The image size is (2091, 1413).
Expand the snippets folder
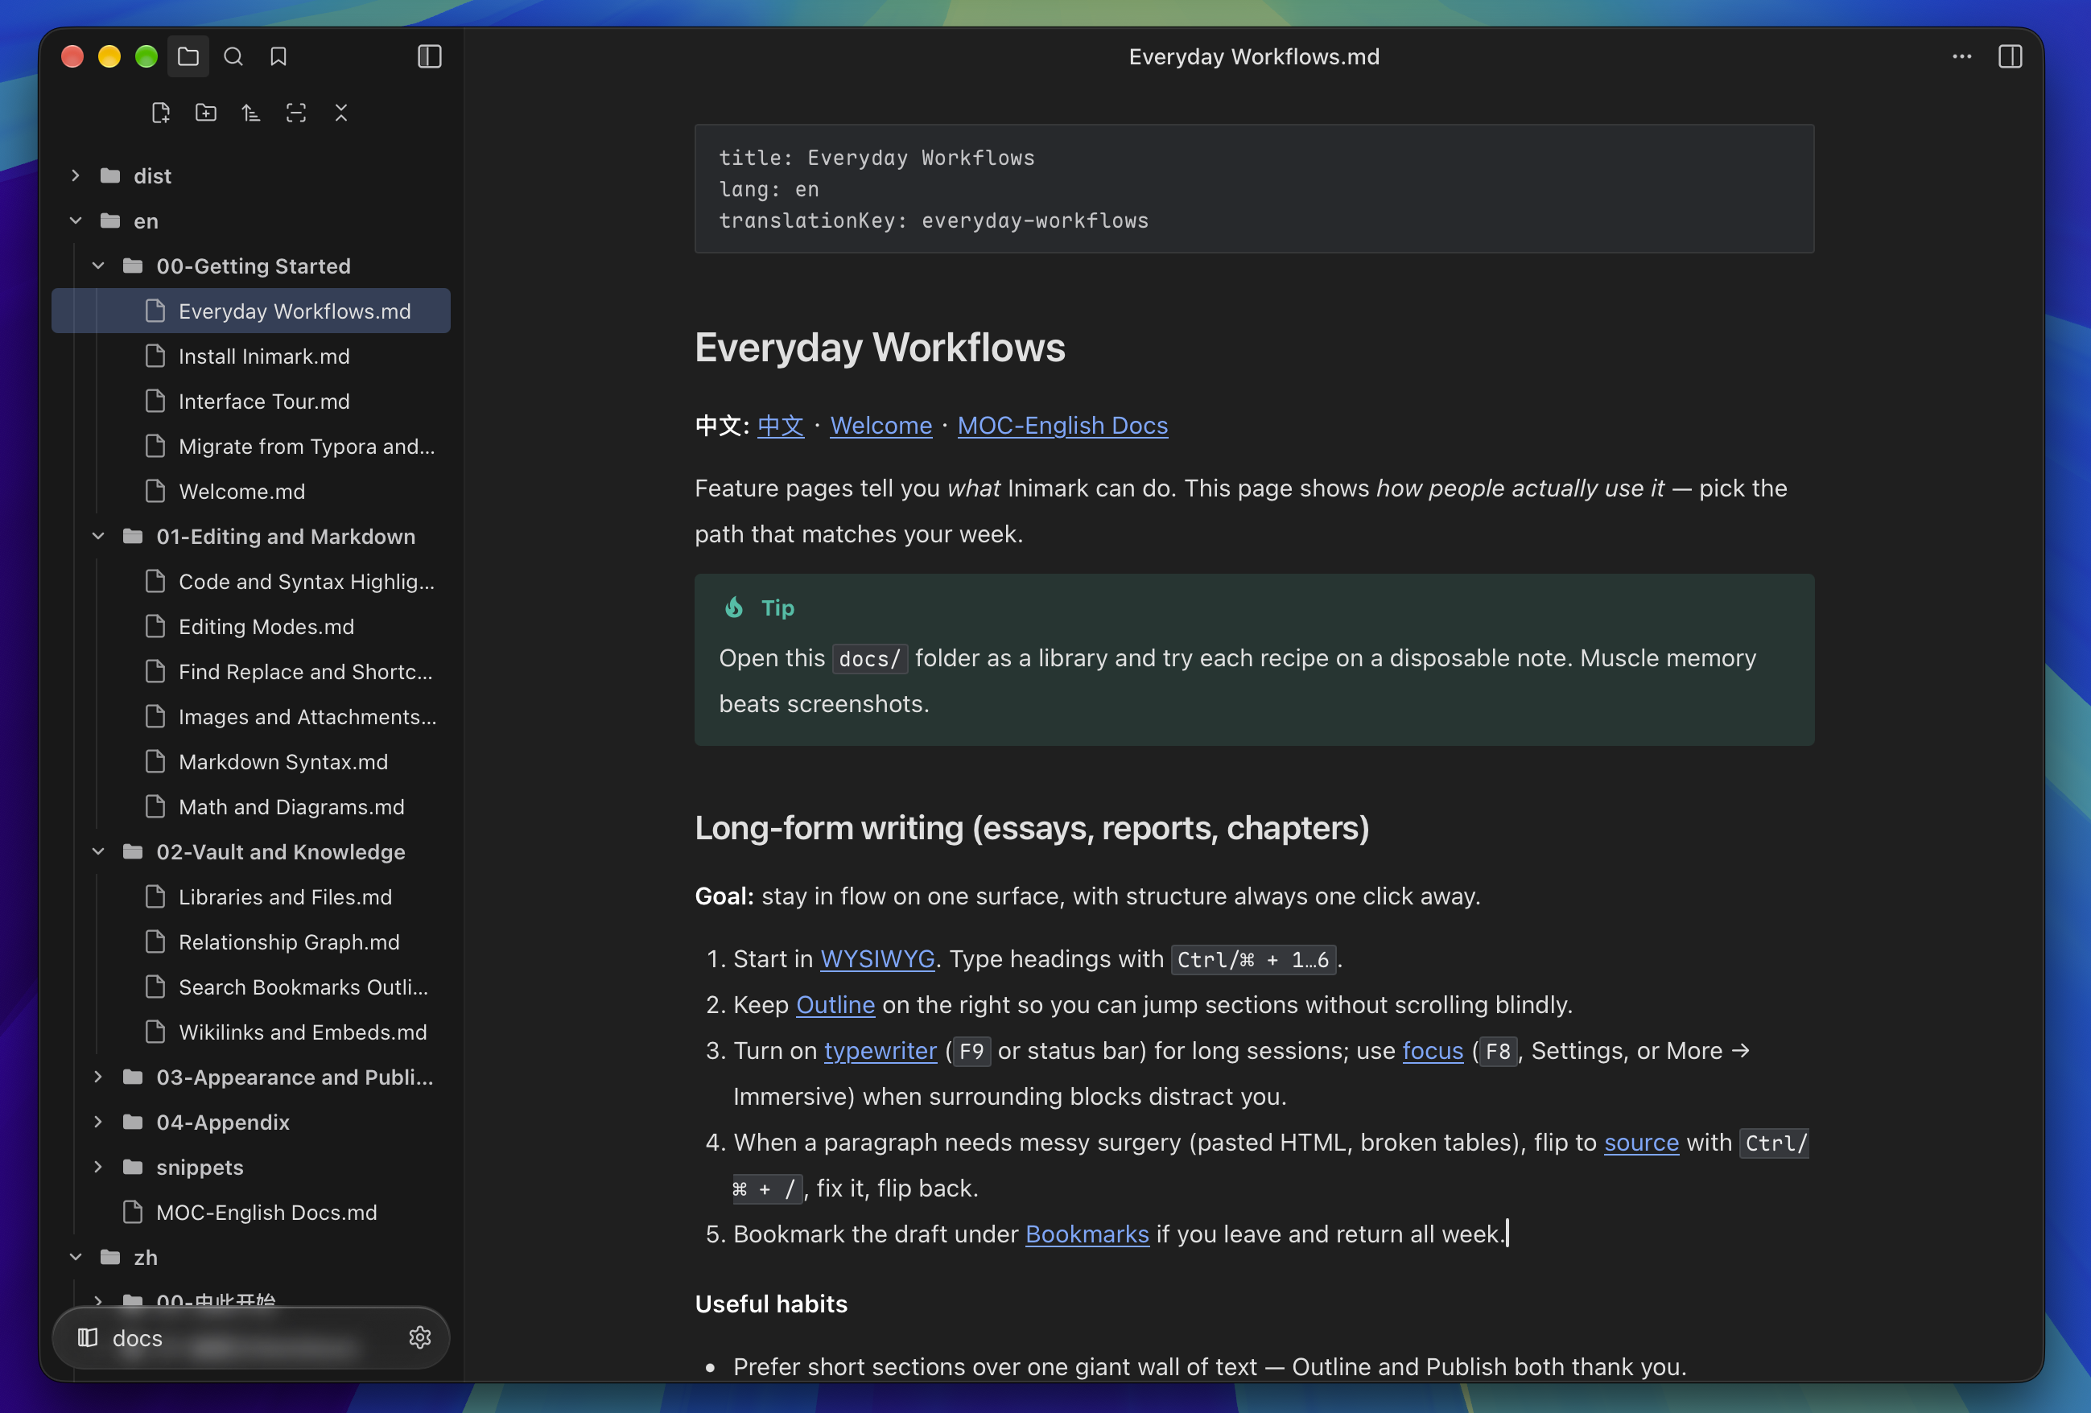98,1167
